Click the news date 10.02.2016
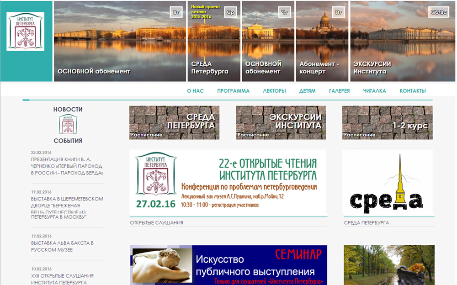Viewport: 457px width, 285px height. tap(41, 269)
